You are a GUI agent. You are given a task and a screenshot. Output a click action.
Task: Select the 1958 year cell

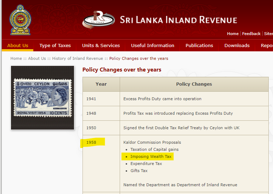(101, 164)
